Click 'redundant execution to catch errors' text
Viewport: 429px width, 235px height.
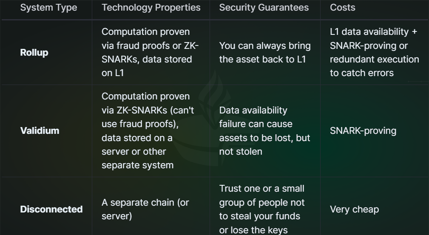coord(374,66)
